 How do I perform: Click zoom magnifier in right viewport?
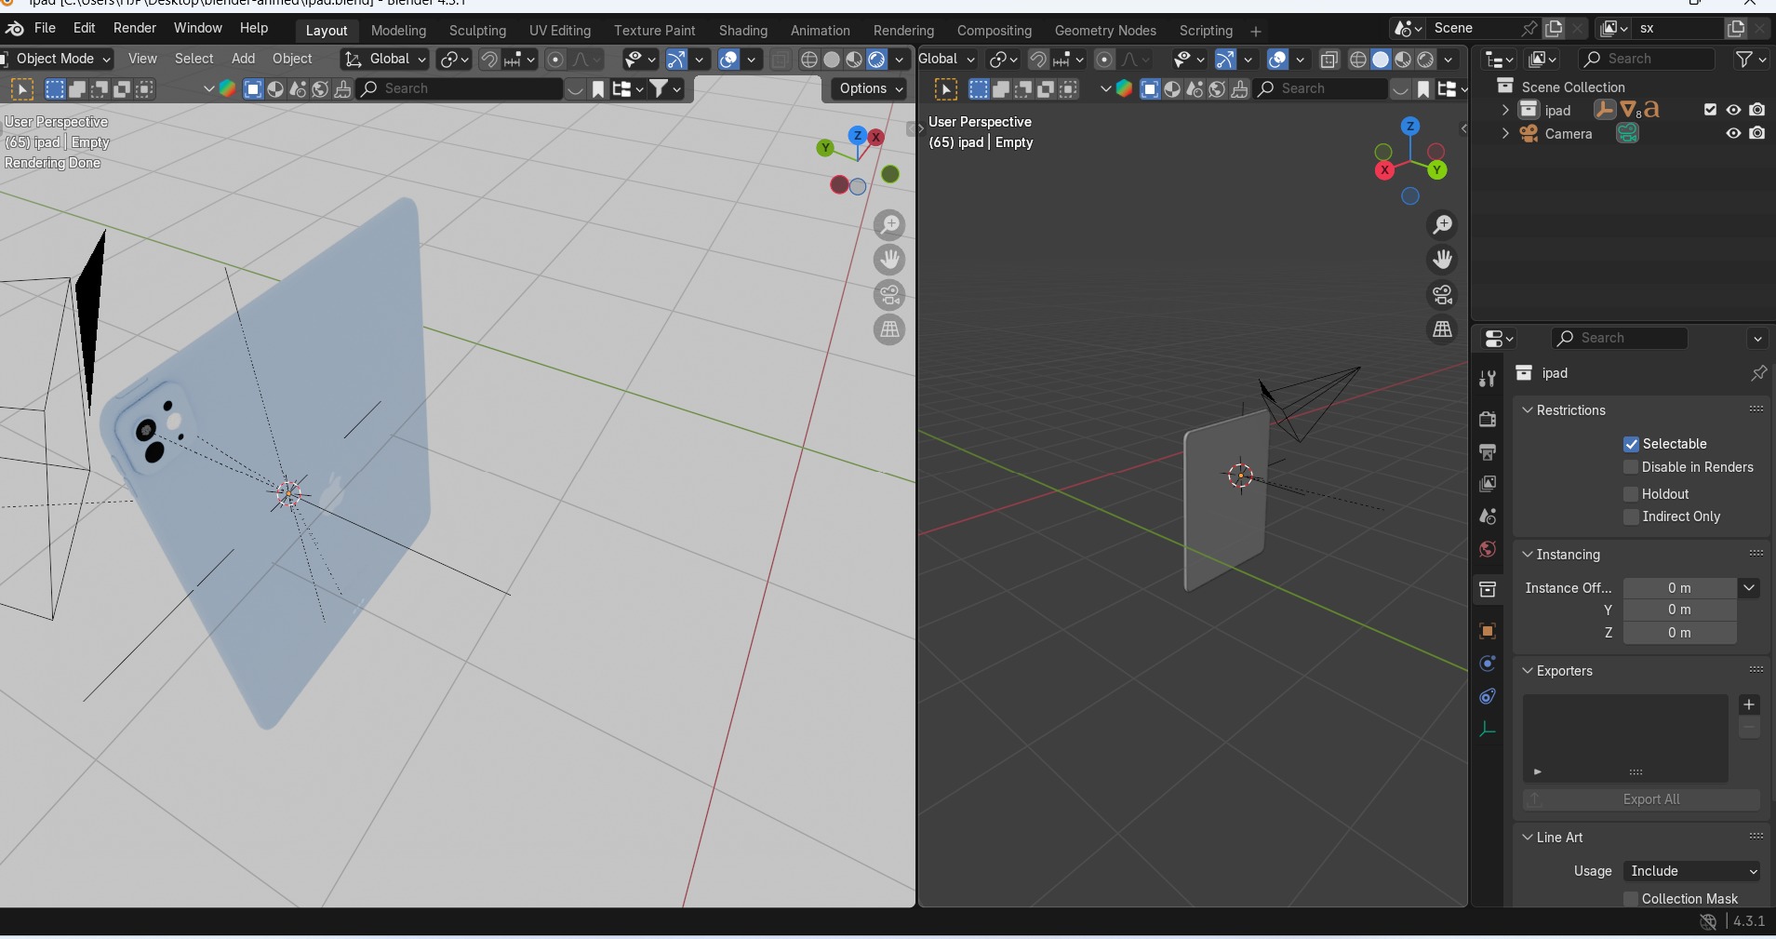[x=1443, y=224]
